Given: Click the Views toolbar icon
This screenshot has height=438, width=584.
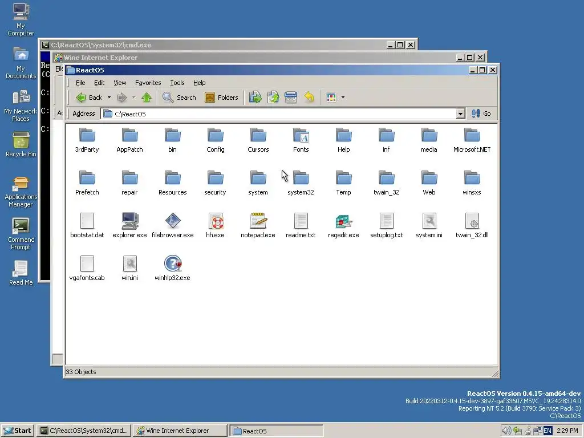Looking at the screenshot, I should [x=331, y=98].
